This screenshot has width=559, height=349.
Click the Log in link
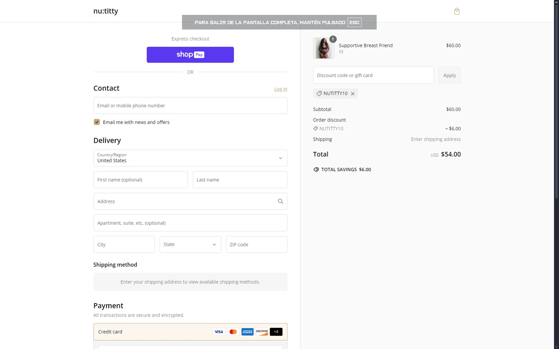tap(281, 89)
